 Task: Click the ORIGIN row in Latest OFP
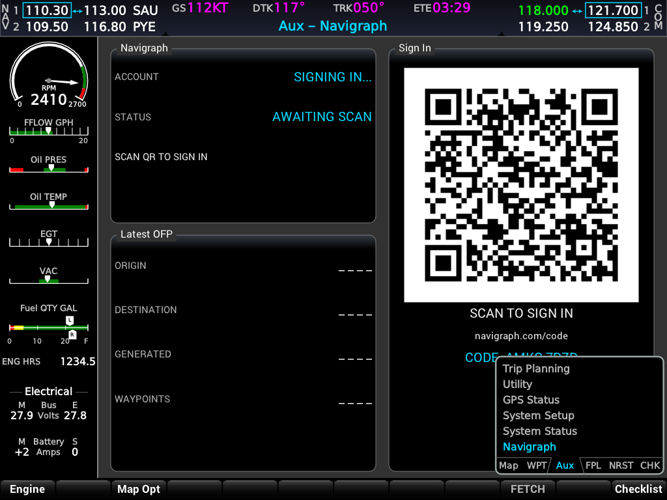(244, 266)
